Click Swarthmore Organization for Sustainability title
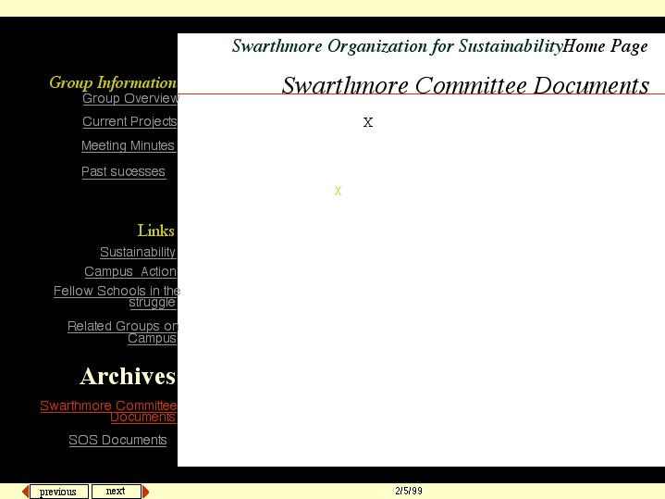Screen dimensions: 665x499 [398, 46]
